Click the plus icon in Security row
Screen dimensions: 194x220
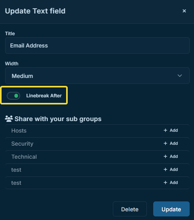(x=165, y=143)
